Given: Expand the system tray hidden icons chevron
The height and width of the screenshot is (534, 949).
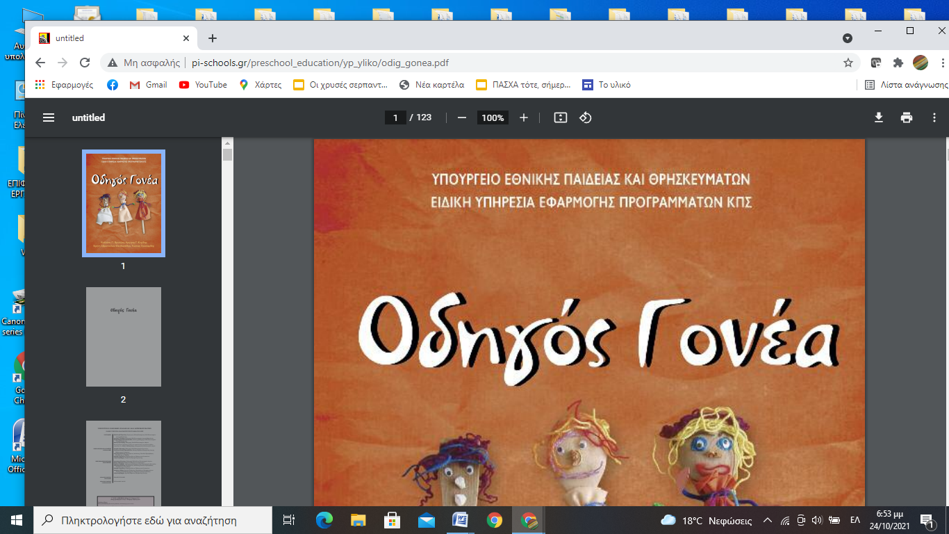Looking at the screenshot, I should point(768,520).
